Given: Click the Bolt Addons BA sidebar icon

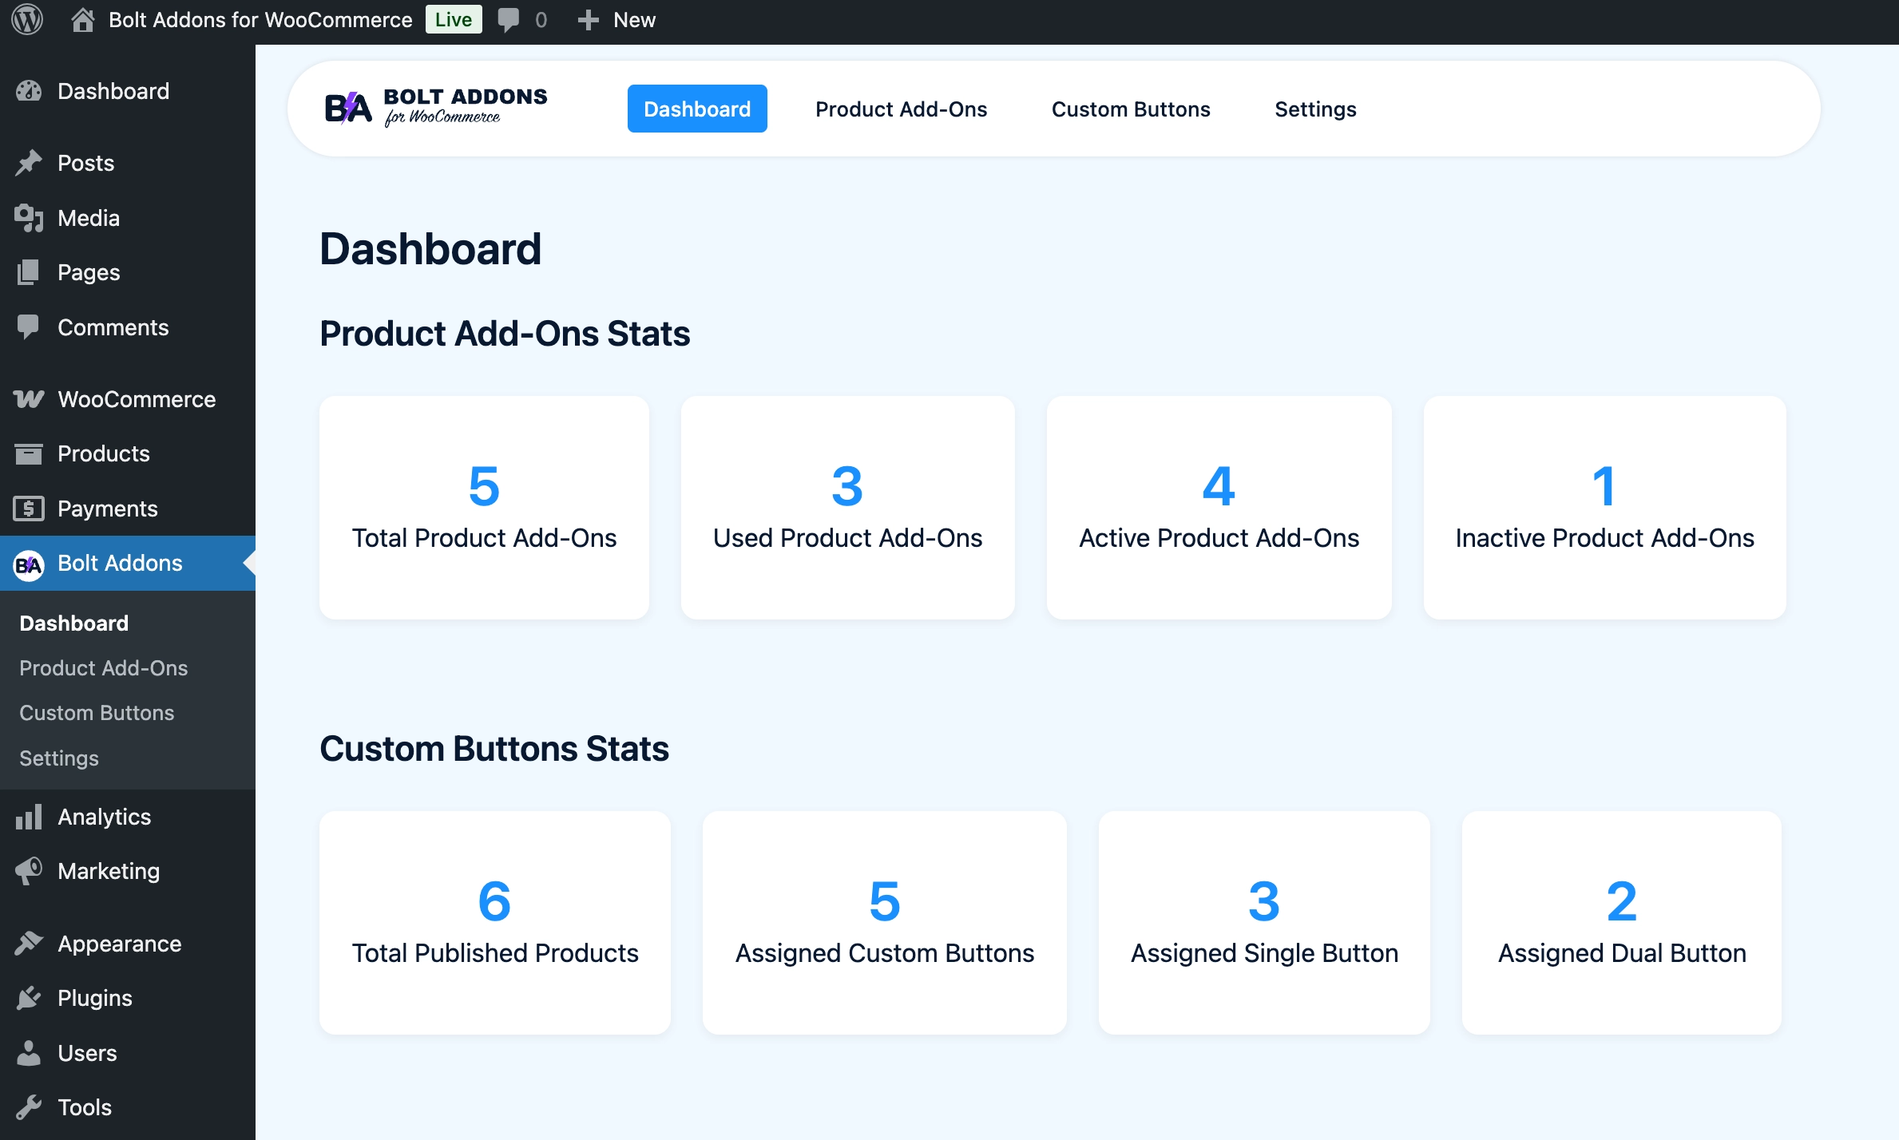Looking at the screenshot, I should coord(29,564).
